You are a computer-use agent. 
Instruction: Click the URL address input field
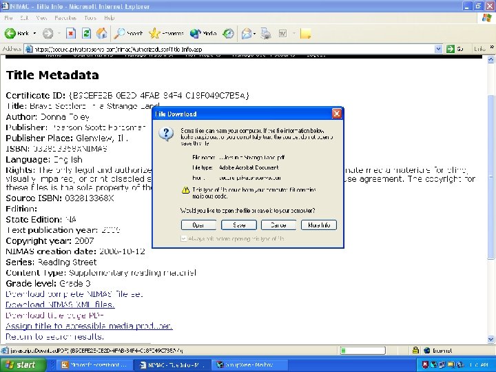point(234,49)
